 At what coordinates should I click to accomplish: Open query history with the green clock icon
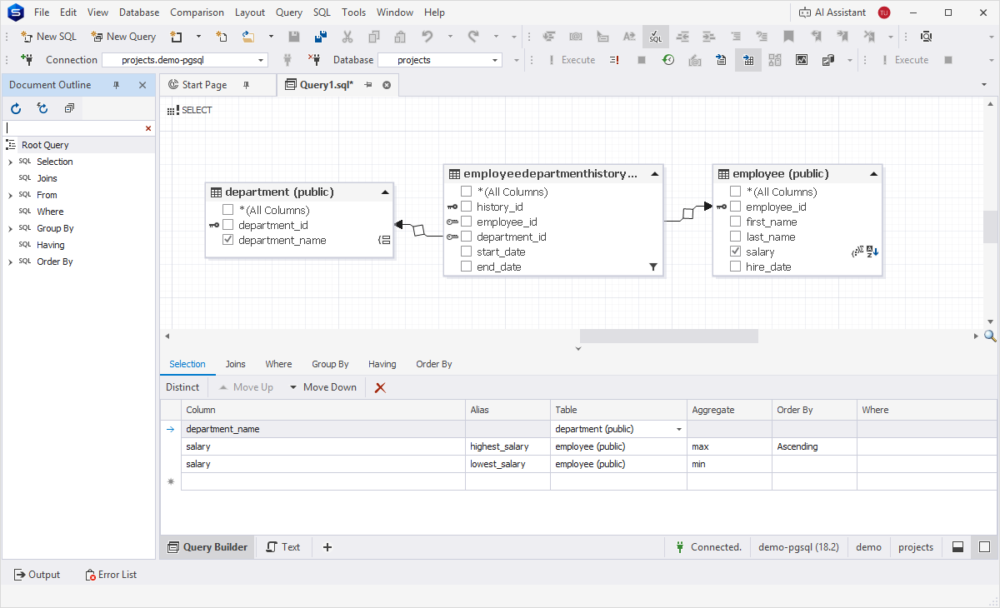coord(668,60)
